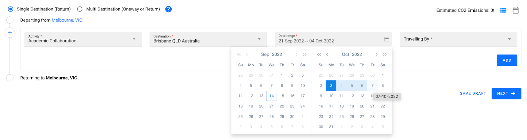Image resolution: width=527 pixels, height=140 pixels.
Task: Go to next month in the Oct 2022 calendar
Action: 376,55
